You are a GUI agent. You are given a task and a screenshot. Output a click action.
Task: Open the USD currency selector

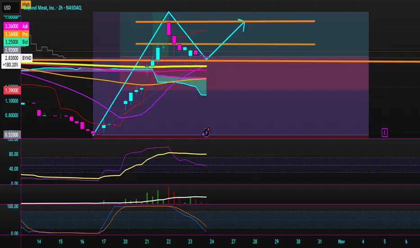point(10,8)
